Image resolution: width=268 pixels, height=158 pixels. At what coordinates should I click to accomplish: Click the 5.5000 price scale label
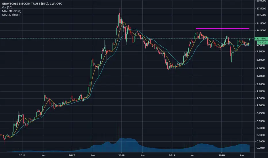[261, 60]
